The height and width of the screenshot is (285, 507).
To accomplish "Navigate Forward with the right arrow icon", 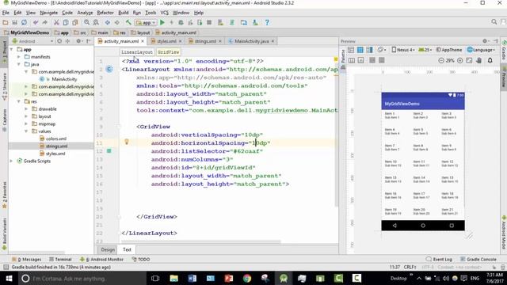I will (x=117, y=23).
